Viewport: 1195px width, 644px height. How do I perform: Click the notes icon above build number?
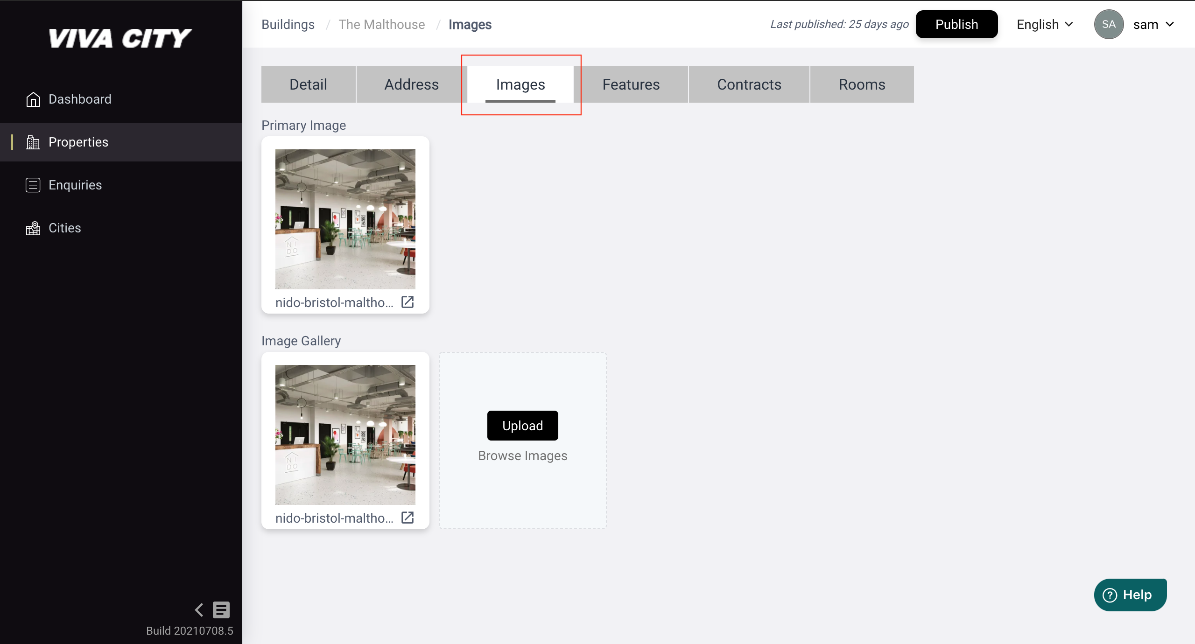pos(221,610)
